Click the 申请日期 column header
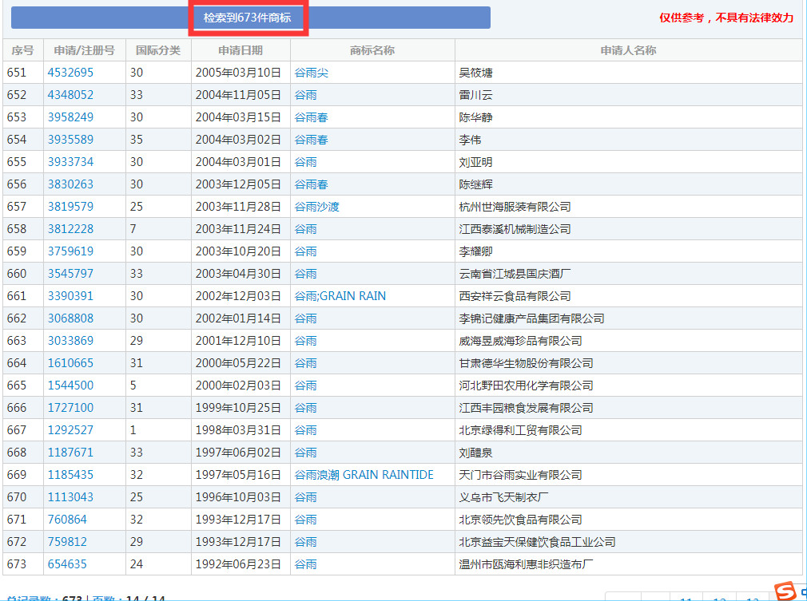The height and width of the screenshot is (601, 807). [241, 50]
